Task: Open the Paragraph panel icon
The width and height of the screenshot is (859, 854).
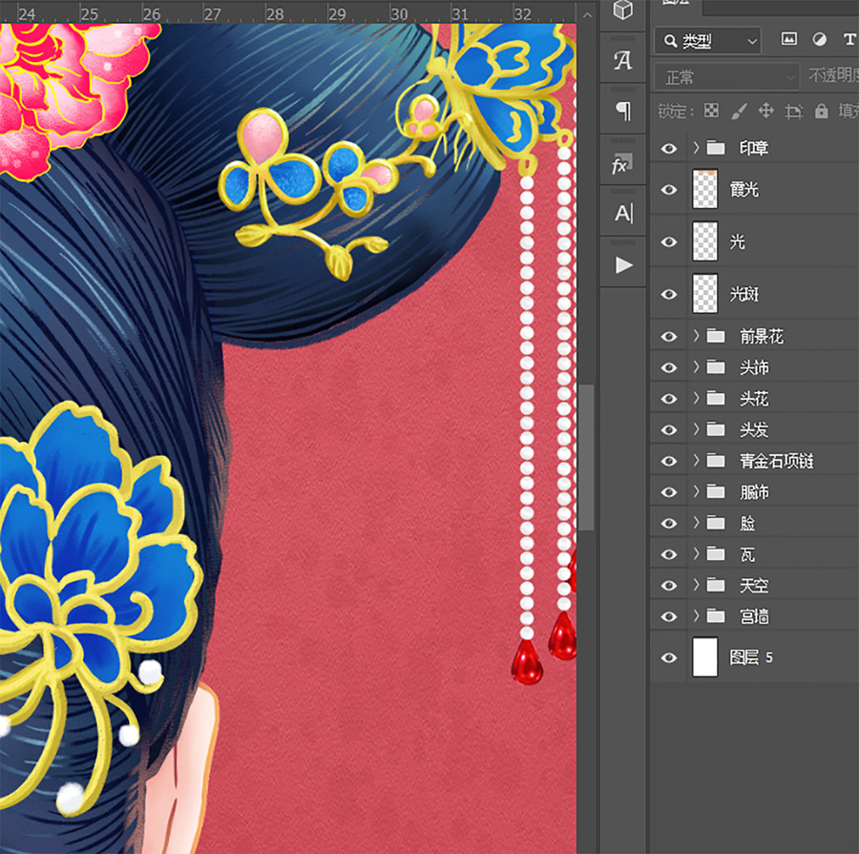Action: point(623,112)
